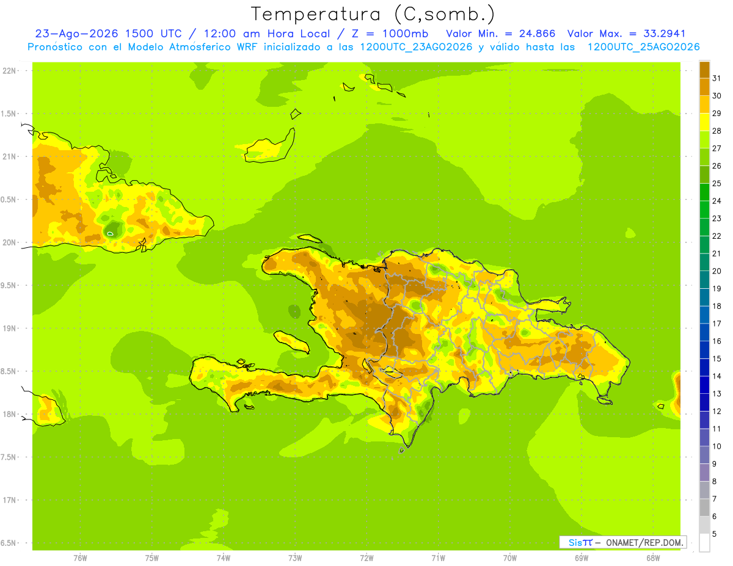Click the 76W longitude axis label
The width and height of the screenshot is (733, 566).
(x=80, y=557)
